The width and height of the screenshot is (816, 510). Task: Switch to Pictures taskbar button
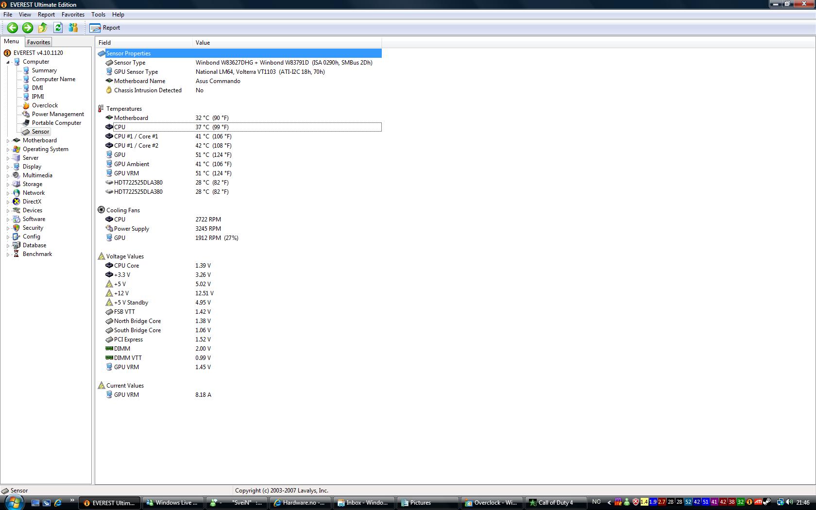click(428, 503)
